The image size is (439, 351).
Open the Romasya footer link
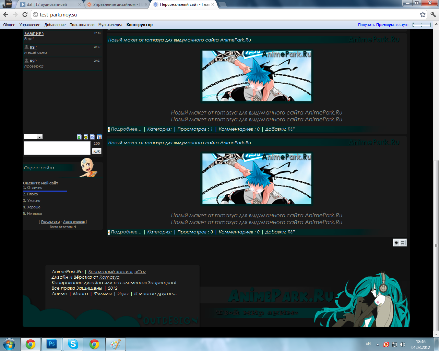pos(109,277)
